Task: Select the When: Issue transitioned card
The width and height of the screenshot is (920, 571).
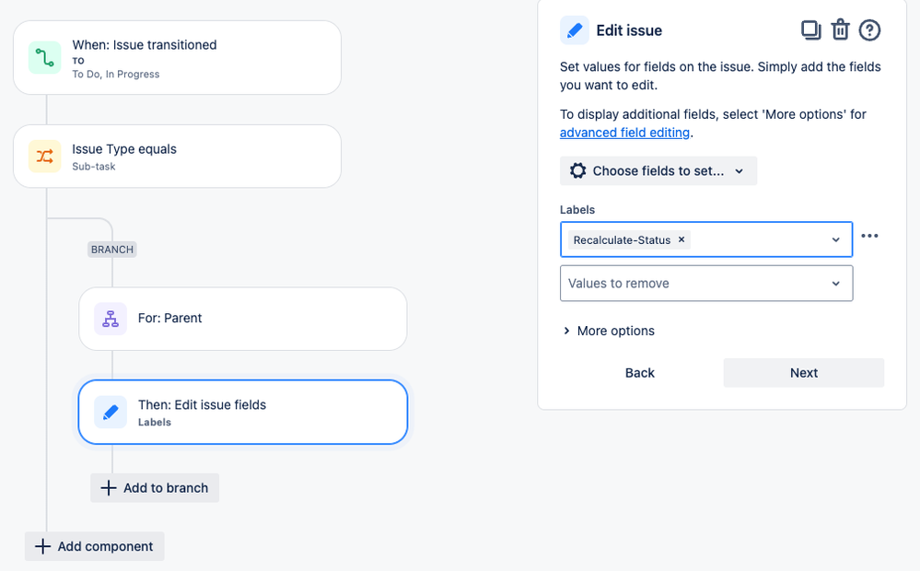Action: [177, 57]
